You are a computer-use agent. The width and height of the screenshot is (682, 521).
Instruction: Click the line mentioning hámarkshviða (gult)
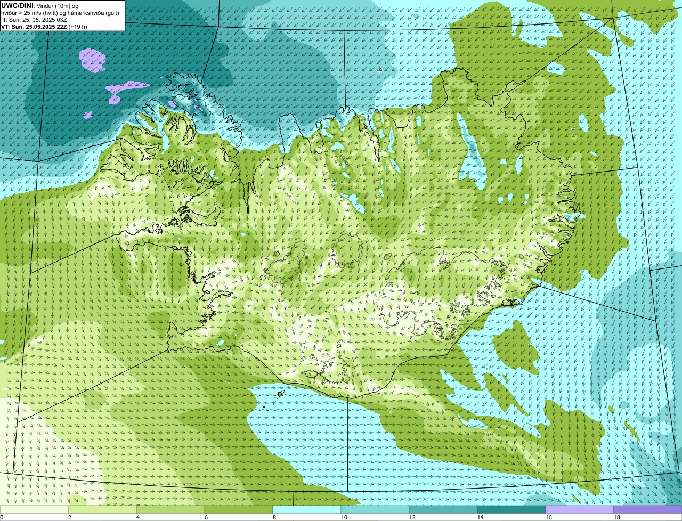coord(60,13)
